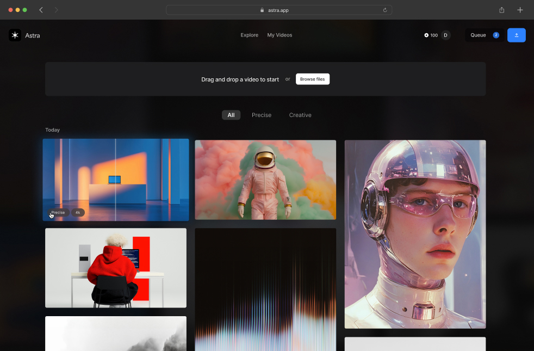The width and height of the screenshot is (534, 351).
Task: Open the red hoodie person at desk thumbnail
Action: 116,268
